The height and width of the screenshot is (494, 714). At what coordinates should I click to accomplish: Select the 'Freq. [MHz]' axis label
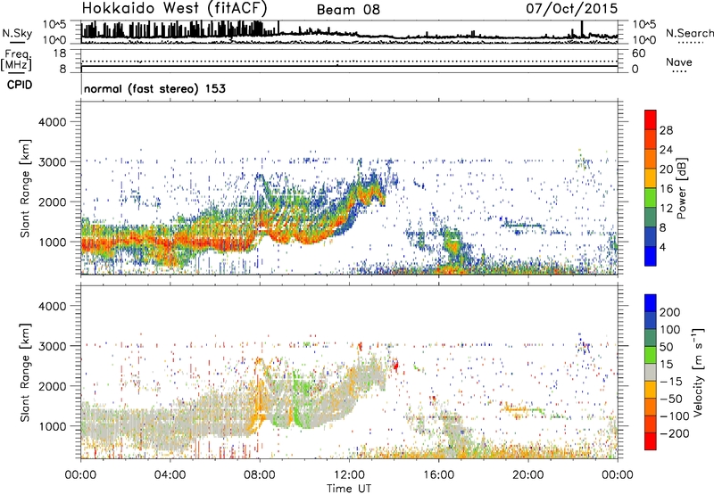[x=16, y=61]
